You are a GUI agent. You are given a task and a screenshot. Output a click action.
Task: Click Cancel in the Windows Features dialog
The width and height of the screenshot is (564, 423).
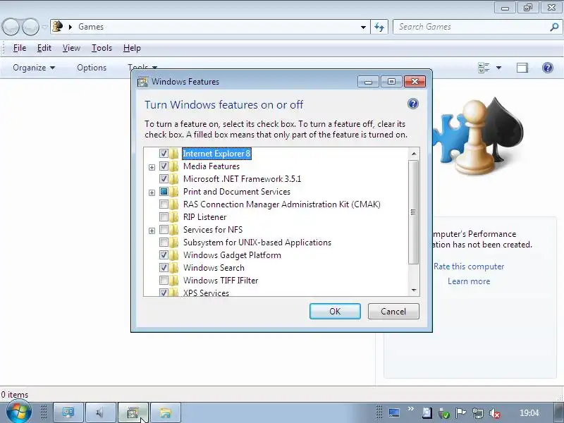point(393,311)
